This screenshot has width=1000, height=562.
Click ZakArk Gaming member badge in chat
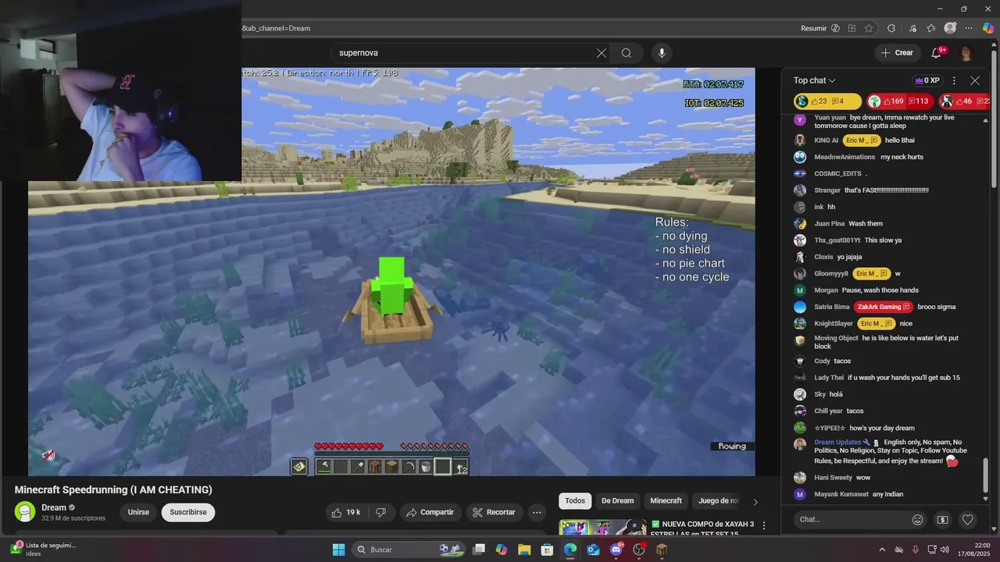point(883,307)
